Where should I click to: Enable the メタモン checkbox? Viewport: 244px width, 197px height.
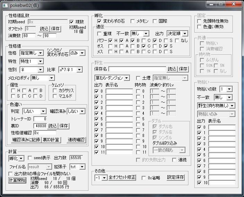click(x=133, y=21)
